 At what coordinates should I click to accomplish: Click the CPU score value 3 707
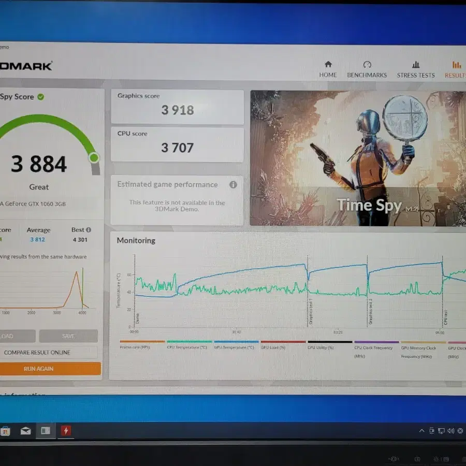click(178, 148)
